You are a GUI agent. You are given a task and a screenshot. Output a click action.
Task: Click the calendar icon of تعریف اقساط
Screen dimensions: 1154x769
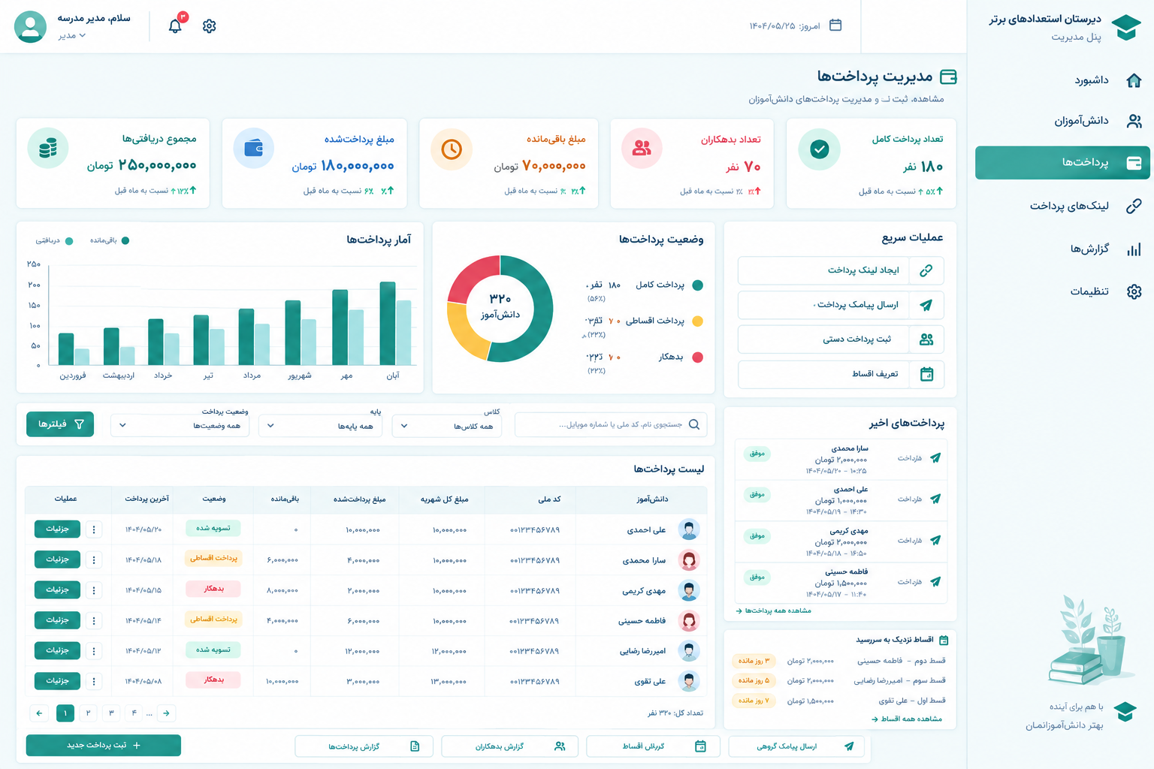pyautogui.click(x=926, y=374)
